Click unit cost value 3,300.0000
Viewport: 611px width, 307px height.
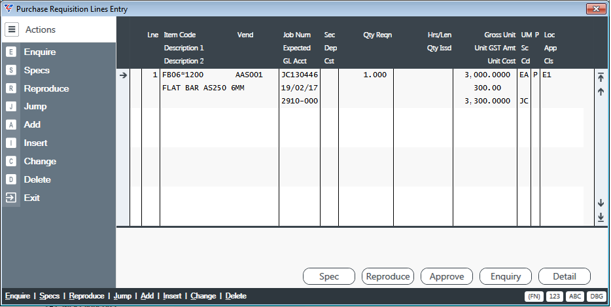(x=487, y=101)
